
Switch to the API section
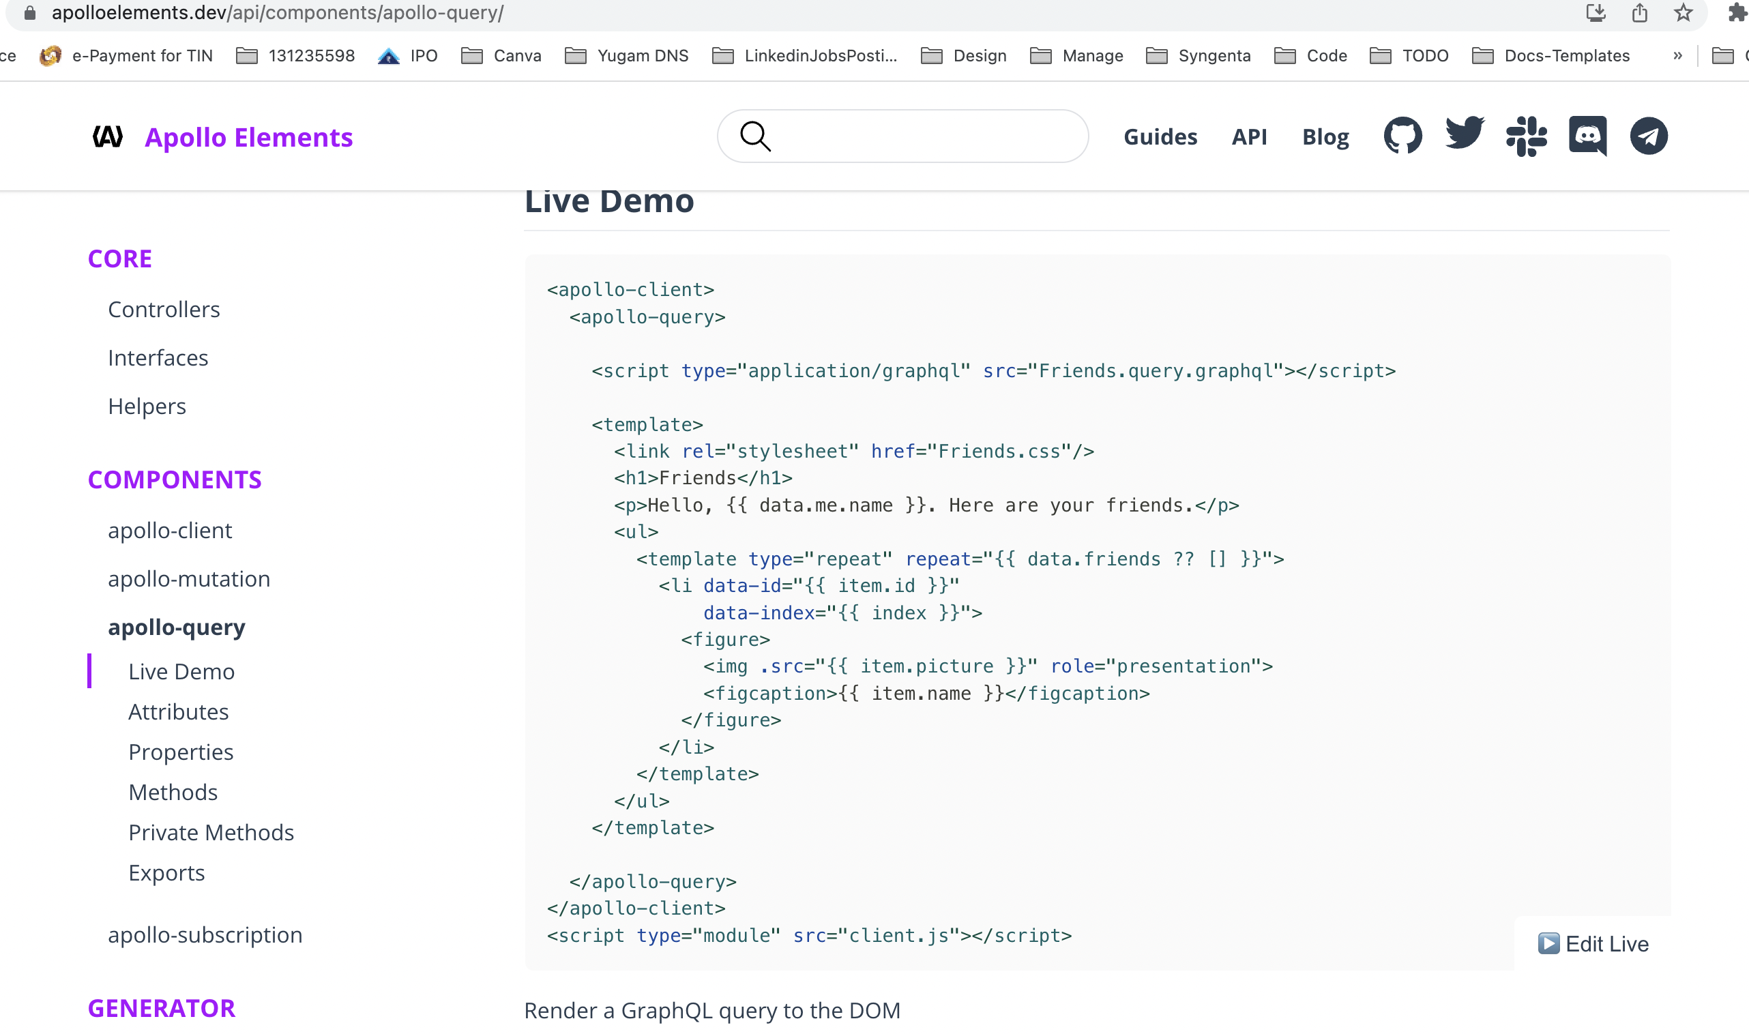(1250, 136)
